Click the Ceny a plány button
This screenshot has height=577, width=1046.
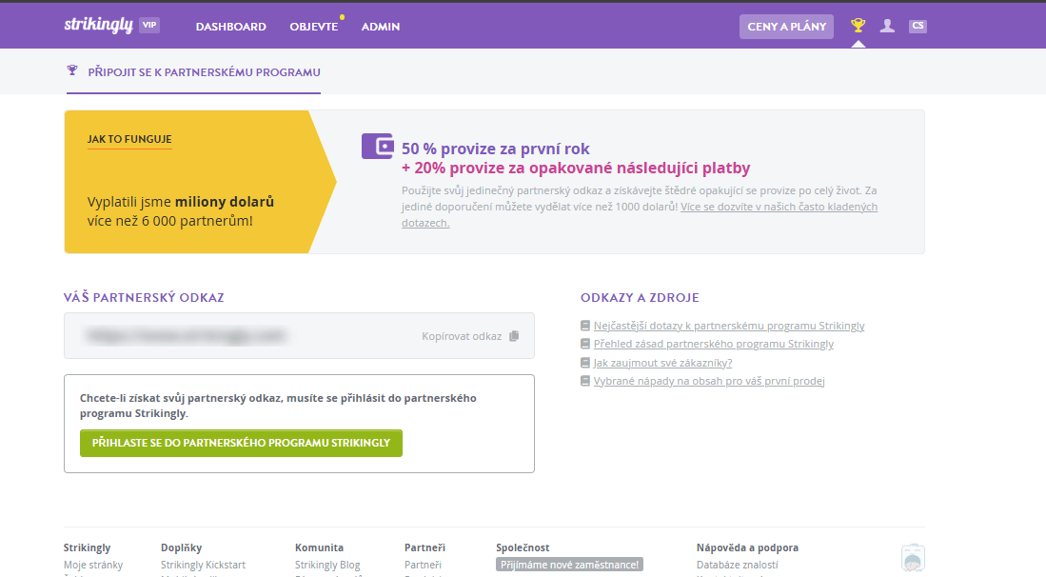(x=786, y=27)
